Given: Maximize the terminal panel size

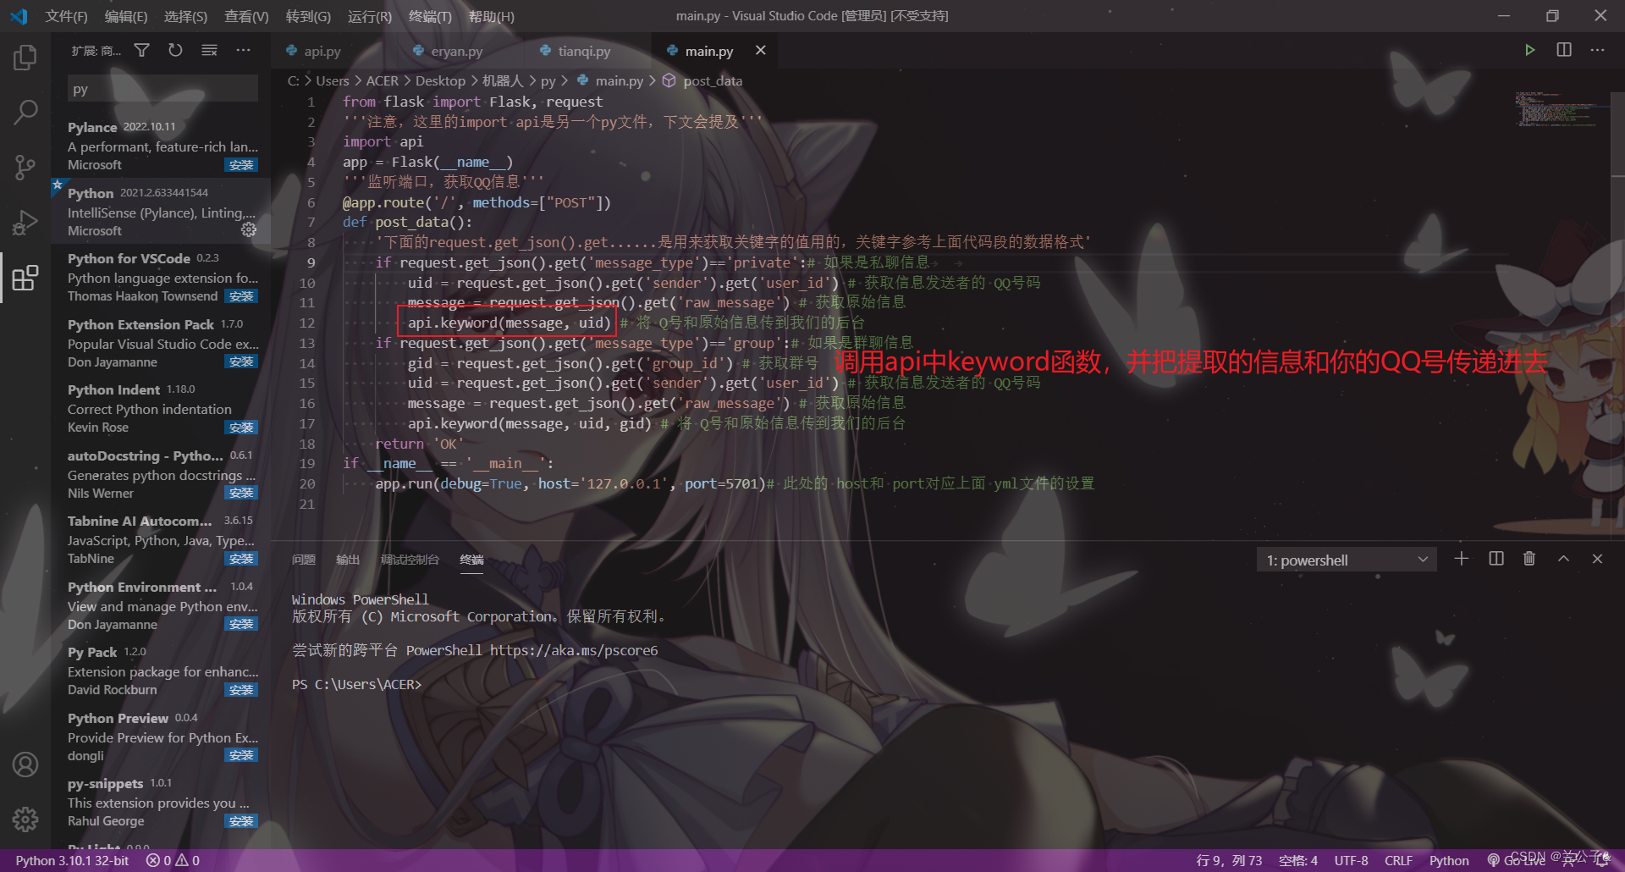Looking at the screenshot, I should coord(1563,559).
